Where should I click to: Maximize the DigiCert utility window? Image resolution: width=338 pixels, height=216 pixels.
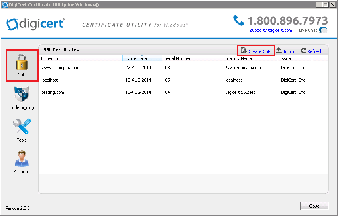tap(326, 4)
